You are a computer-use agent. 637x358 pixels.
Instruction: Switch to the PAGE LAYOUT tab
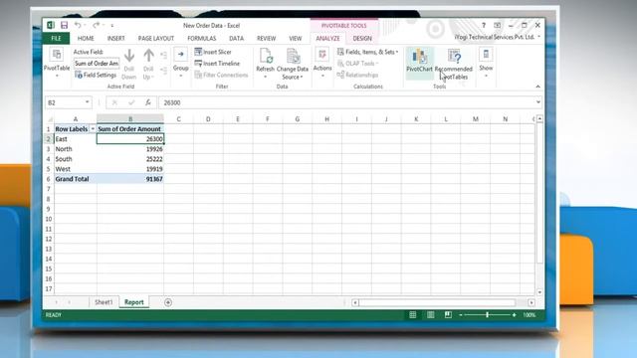pos(156,38)
